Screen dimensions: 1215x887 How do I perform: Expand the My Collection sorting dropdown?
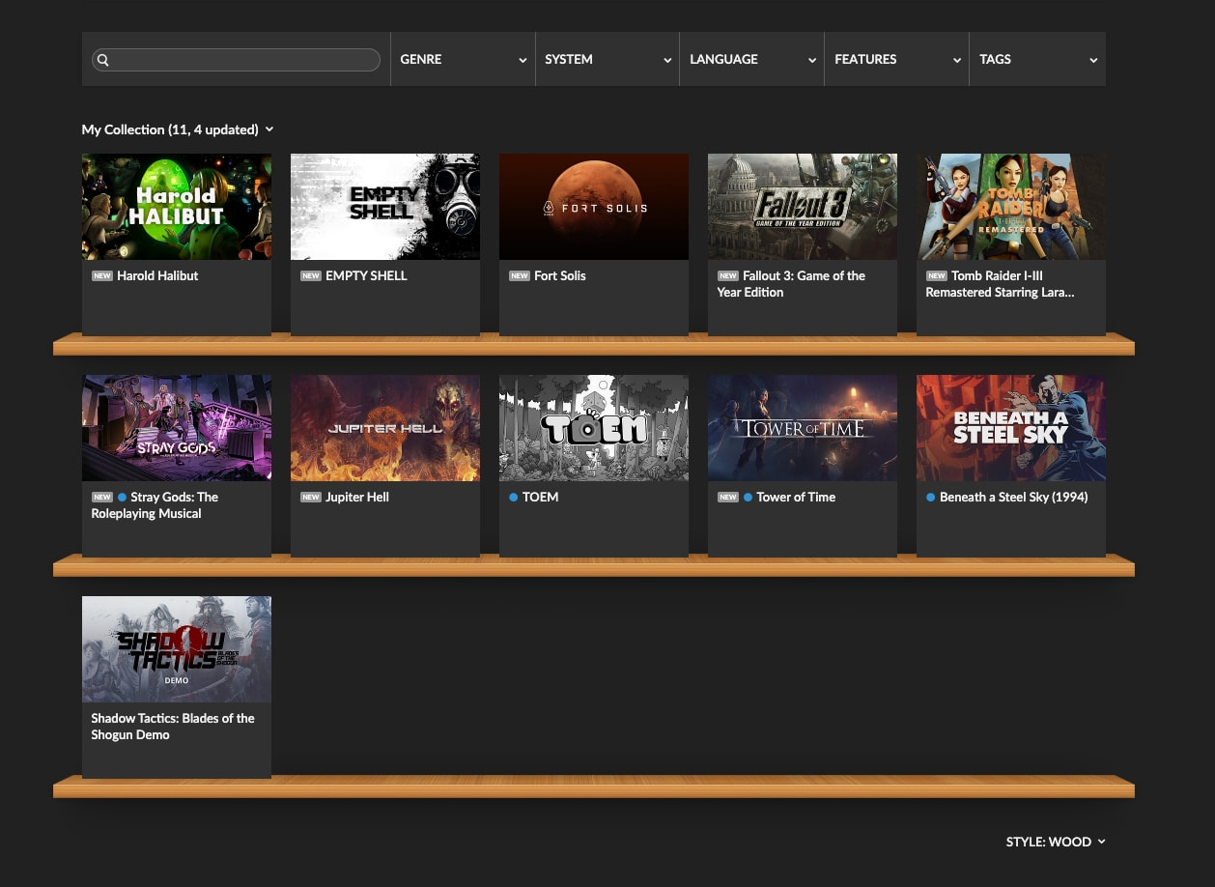(178, 129)
